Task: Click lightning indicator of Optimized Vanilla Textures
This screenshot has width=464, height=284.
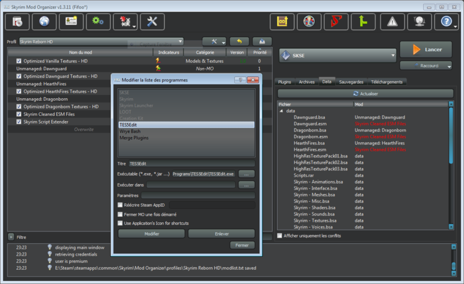Action: [158, 61]
